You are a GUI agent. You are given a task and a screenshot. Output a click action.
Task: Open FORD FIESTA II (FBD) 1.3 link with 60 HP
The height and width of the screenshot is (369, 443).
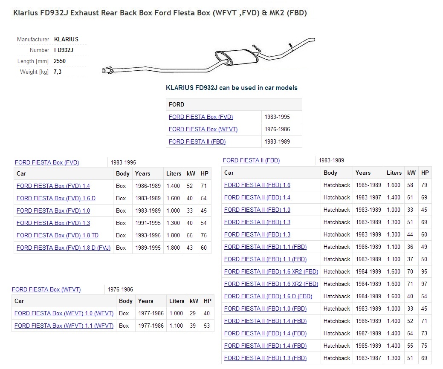[257, 235]
